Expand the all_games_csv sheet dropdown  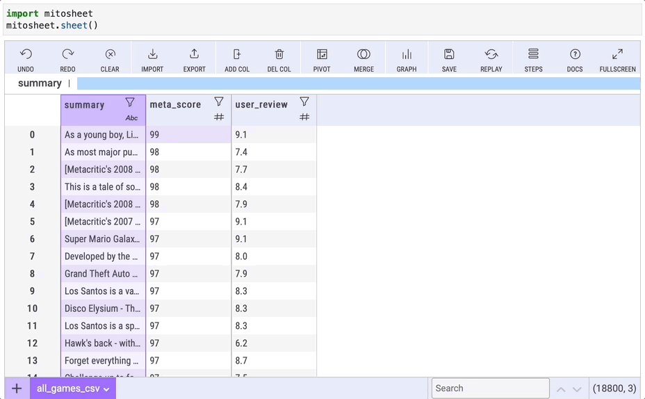[x=107, y=389]
